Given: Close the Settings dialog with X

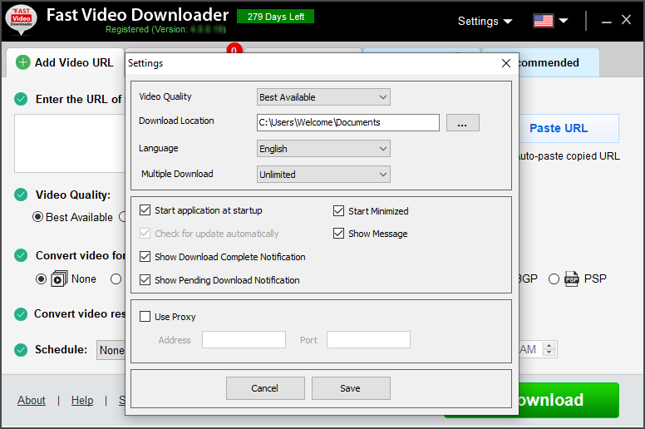Looking at the screenshot, I should click(506, 63).
